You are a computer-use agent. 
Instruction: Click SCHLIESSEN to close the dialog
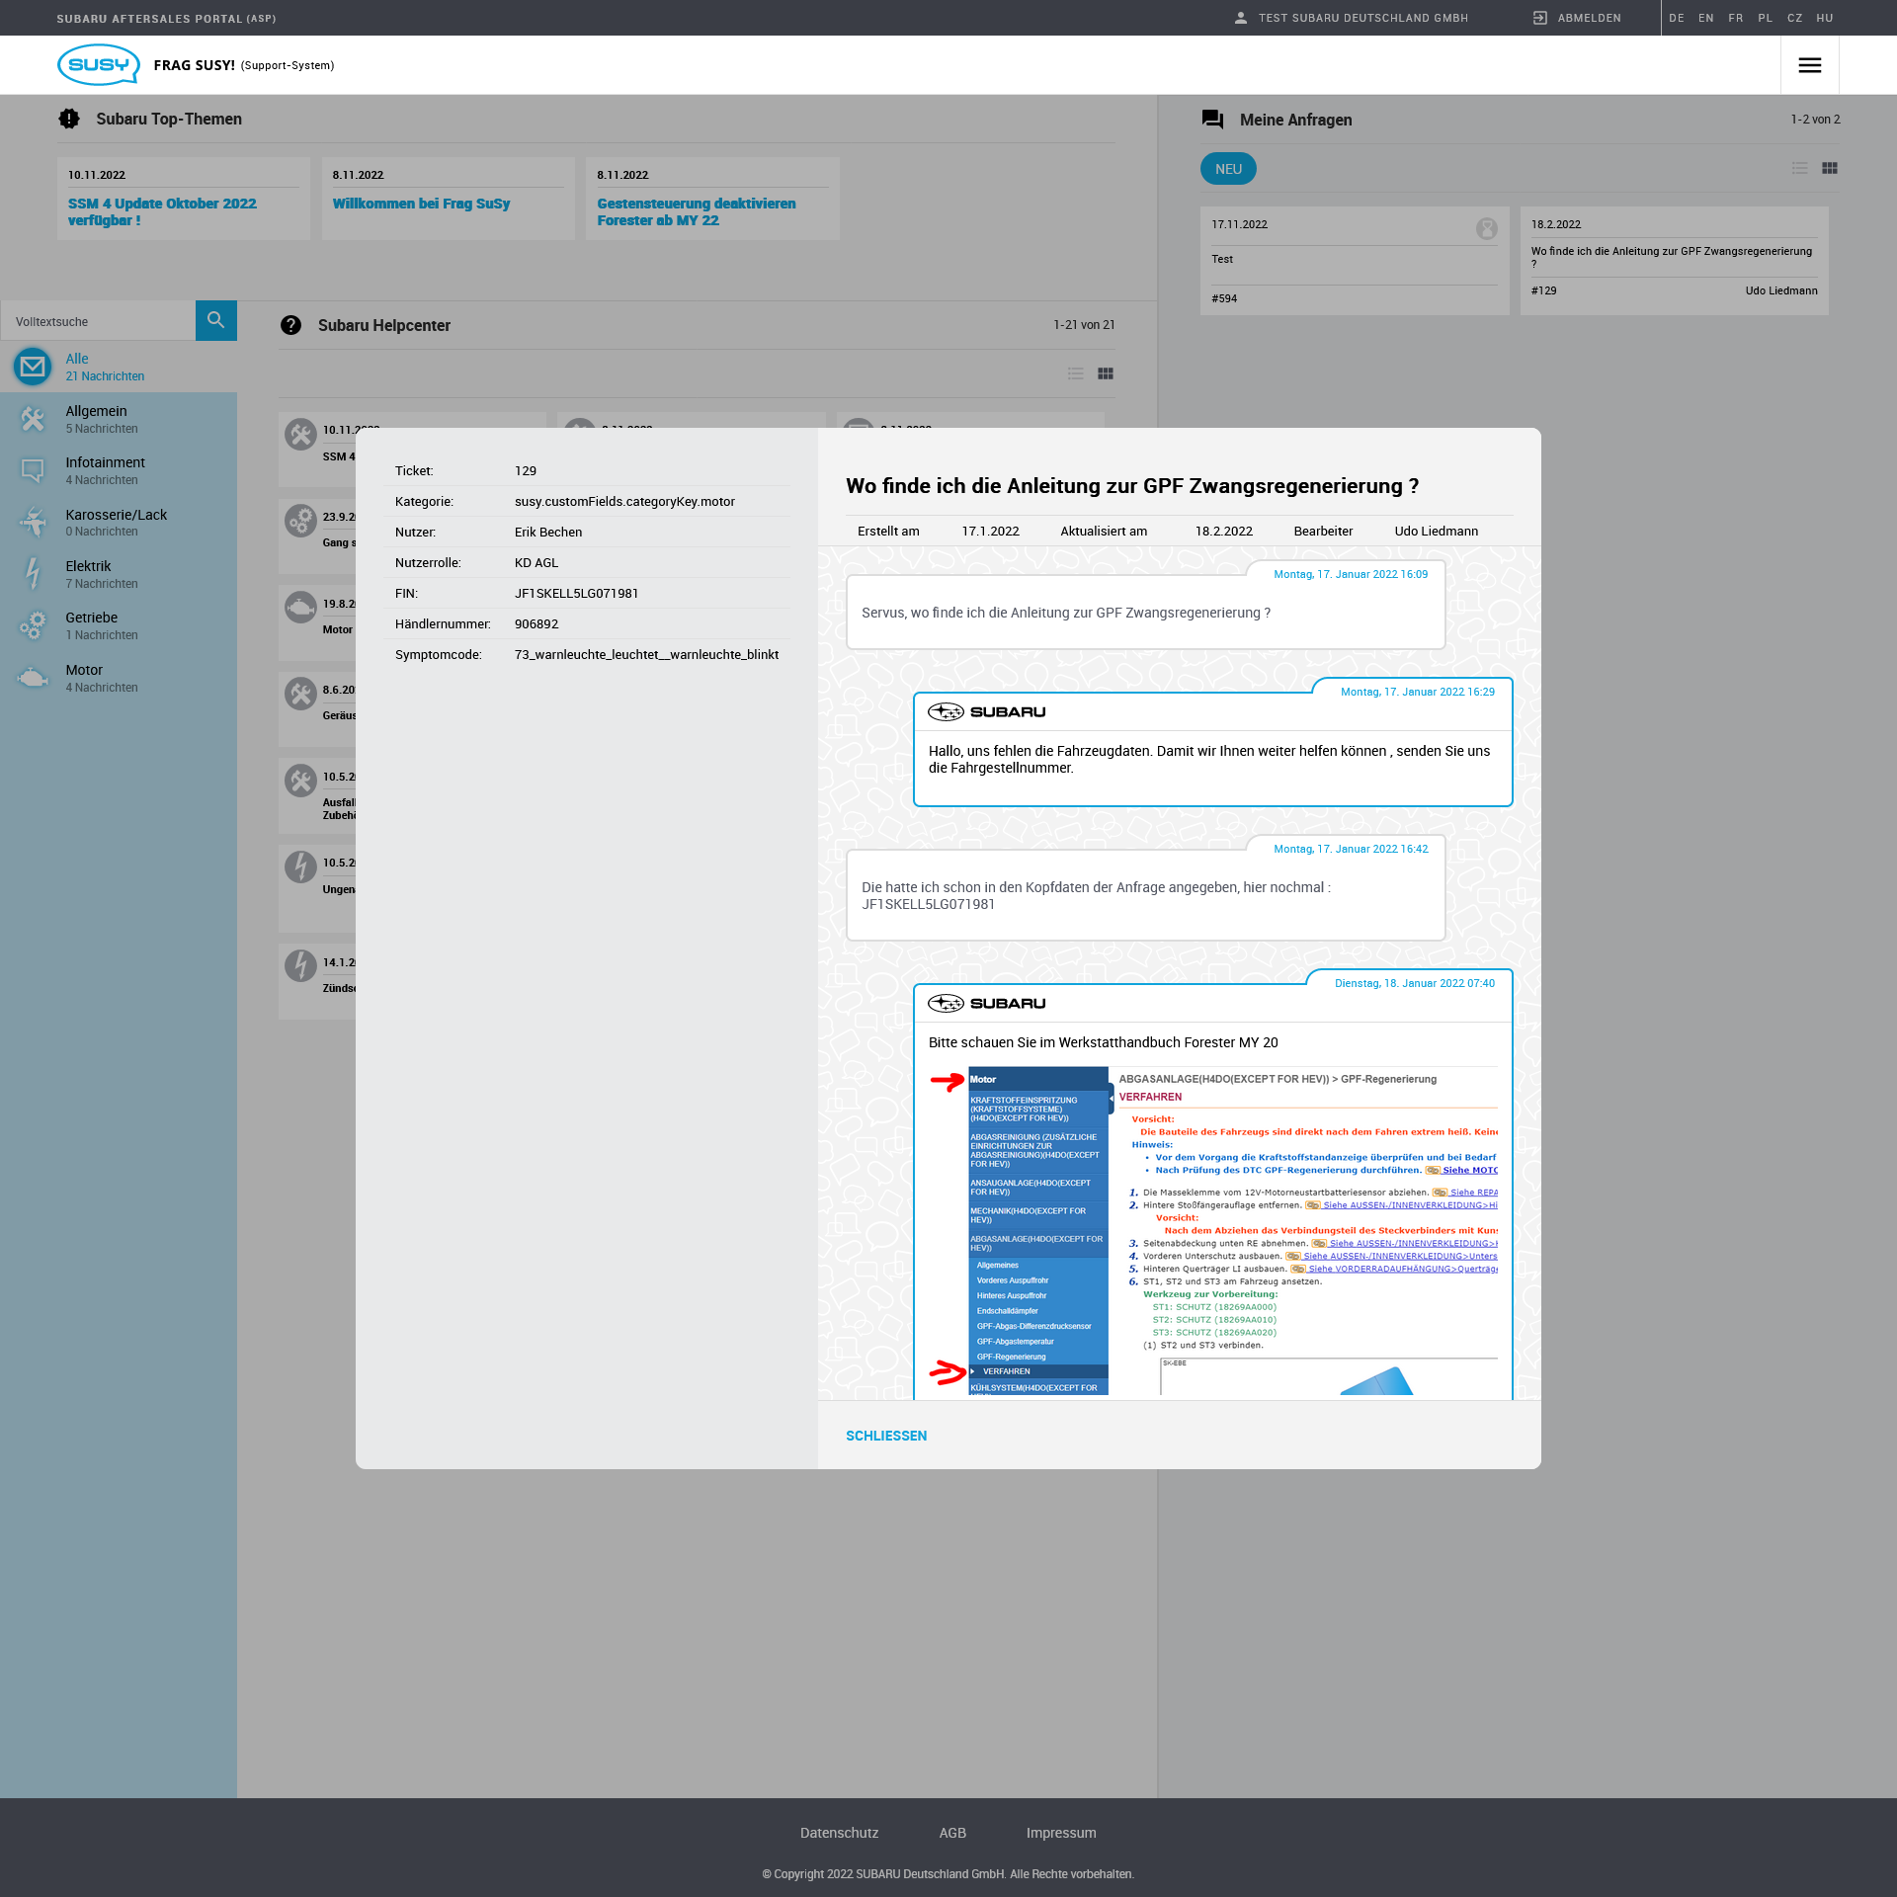coord(885,1436)
